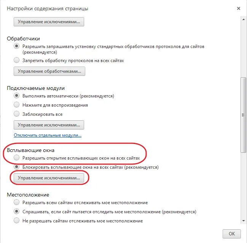The image size is (247, 243).
Task: Confirm settings with the OK button
Action: [232, 234]
